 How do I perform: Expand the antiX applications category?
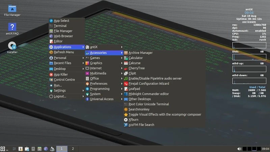point(104,47)
